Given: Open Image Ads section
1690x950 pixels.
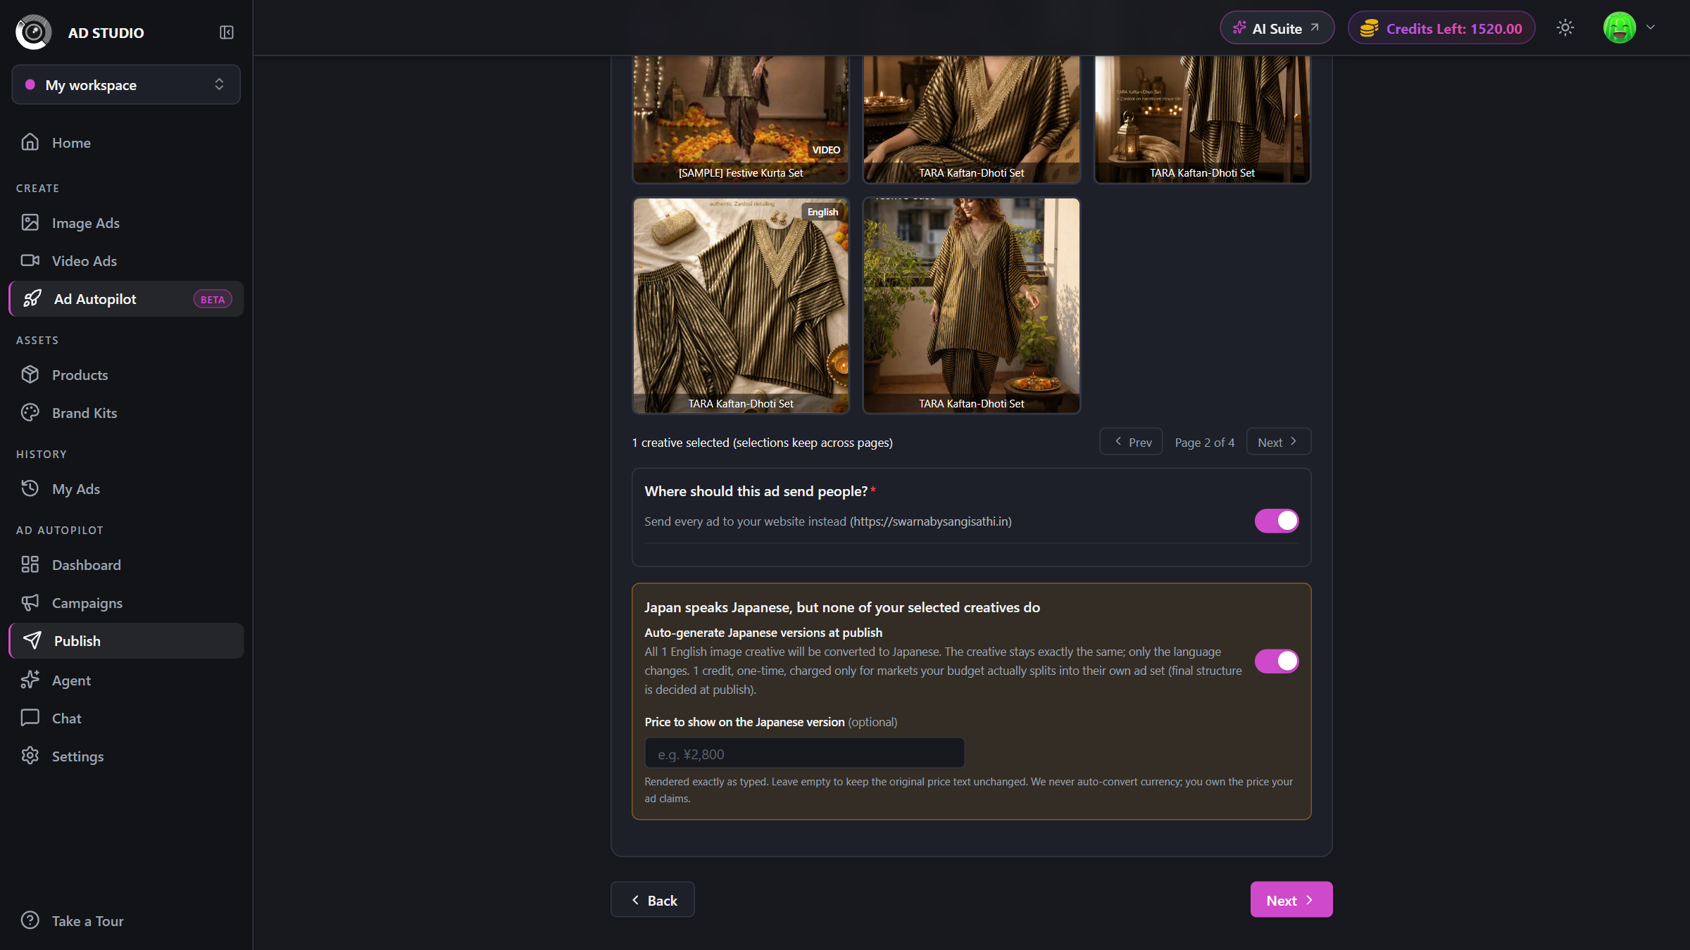Looking at the screenshot, I should (x=126, y=222).
